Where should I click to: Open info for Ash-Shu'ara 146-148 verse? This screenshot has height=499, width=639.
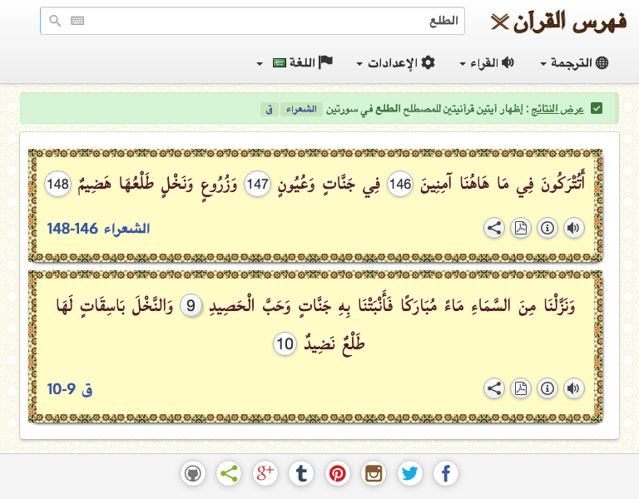coord(547,229)
